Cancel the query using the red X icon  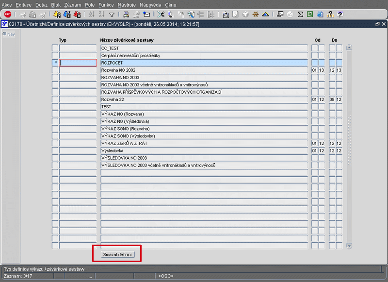point(77,15)
